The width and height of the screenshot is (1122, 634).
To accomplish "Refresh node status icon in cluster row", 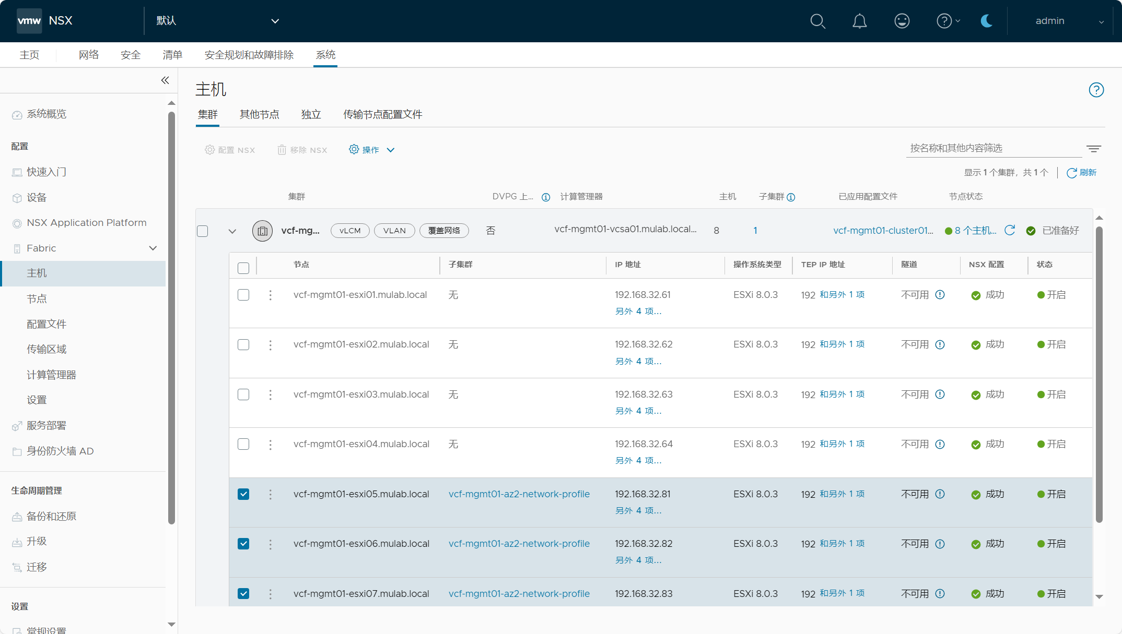I will [x=1010, y=230].
